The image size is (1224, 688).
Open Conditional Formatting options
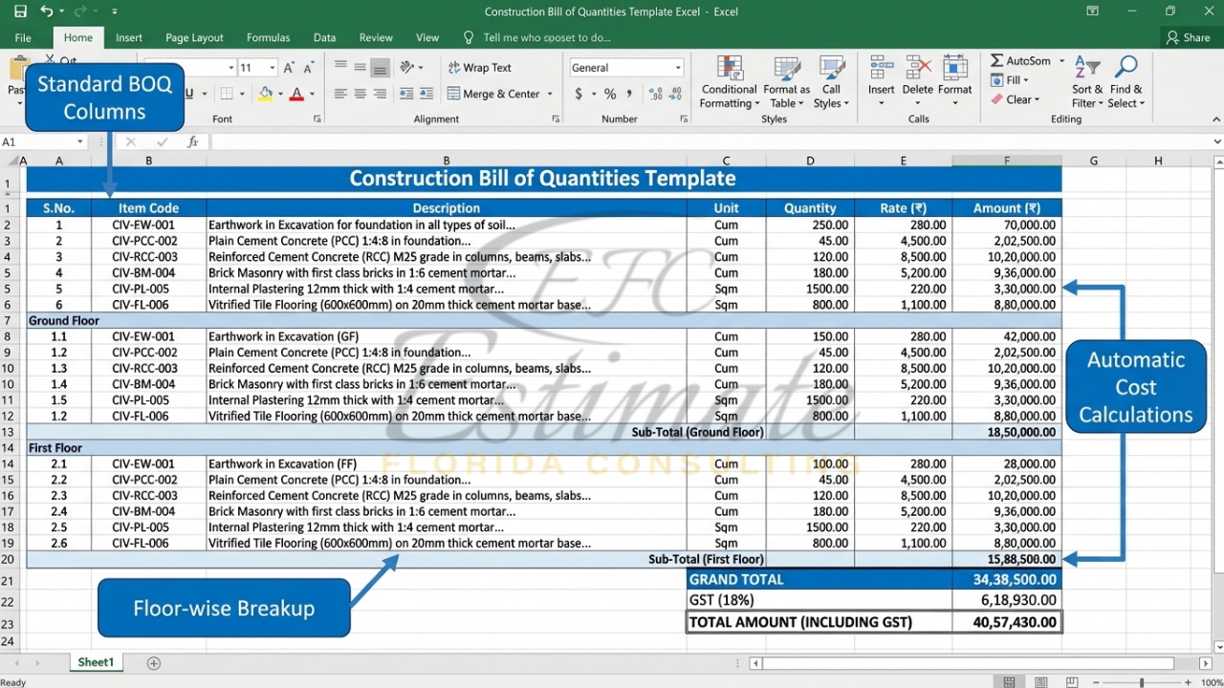pos(729,81)
